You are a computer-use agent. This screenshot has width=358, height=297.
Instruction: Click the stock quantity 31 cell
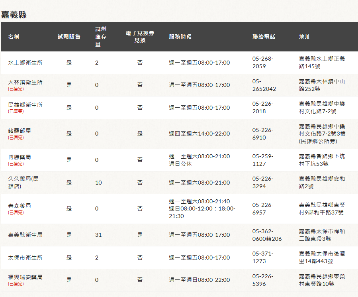[98, 235]
